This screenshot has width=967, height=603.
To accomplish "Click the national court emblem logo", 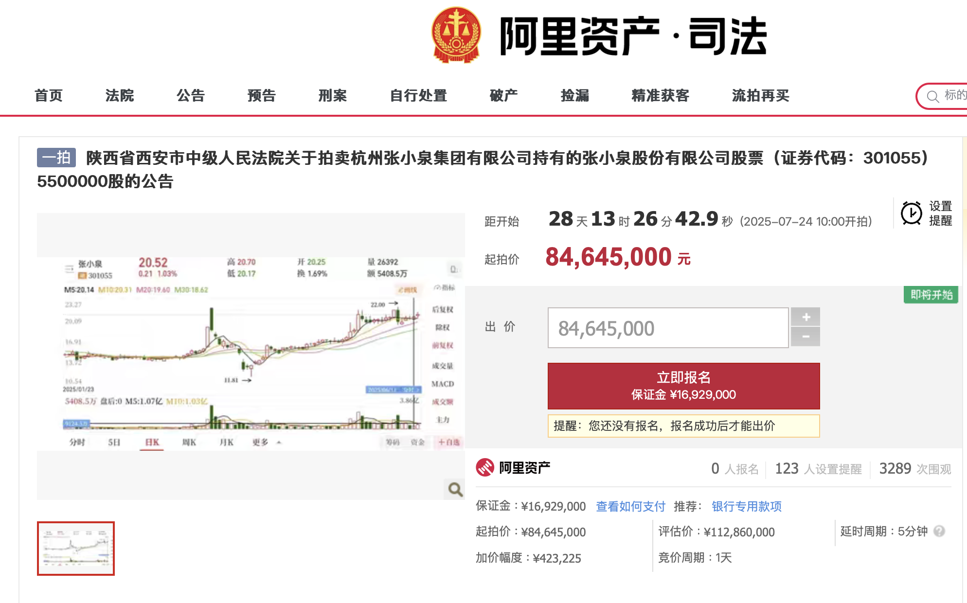I will [456, 34].
